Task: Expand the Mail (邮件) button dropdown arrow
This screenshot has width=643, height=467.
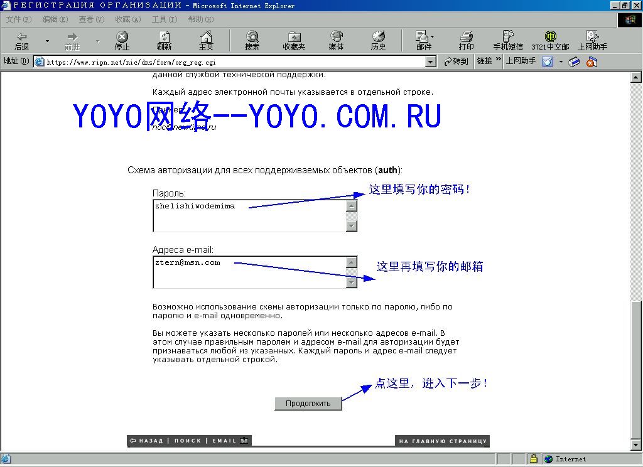Action: pos(432,36)
